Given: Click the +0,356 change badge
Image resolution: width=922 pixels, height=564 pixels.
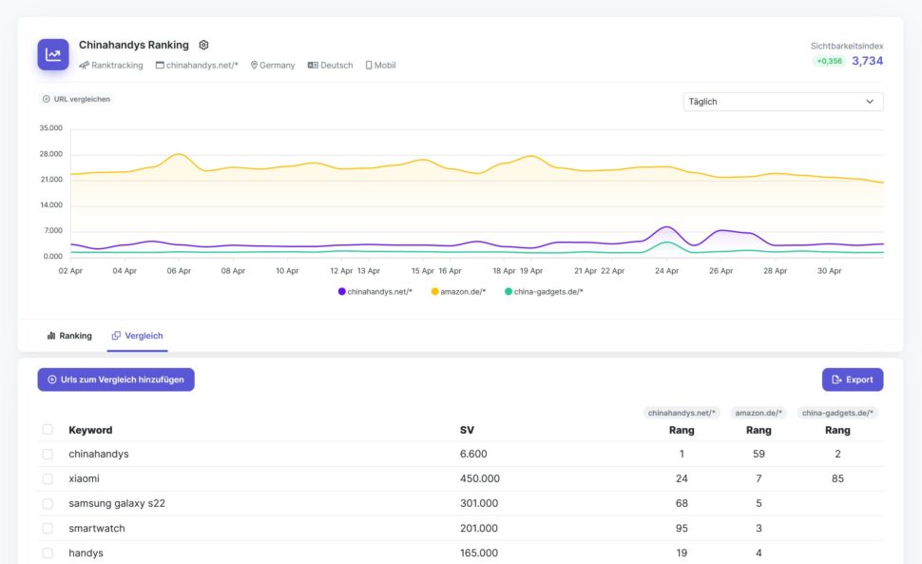Looking at the screenshot, I should 829,61.
